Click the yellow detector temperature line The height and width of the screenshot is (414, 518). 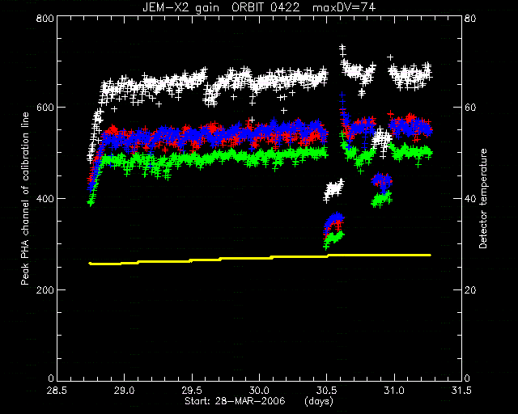click(260, 259)
